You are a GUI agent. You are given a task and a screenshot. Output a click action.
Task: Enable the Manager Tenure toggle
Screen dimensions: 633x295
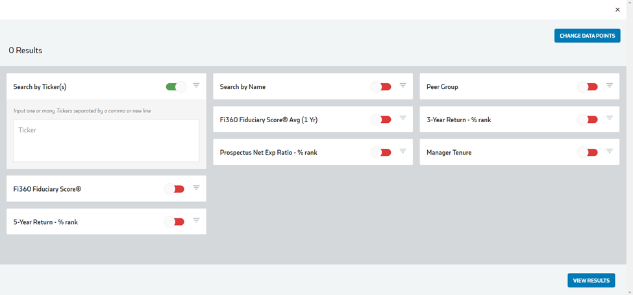(588, 152)
